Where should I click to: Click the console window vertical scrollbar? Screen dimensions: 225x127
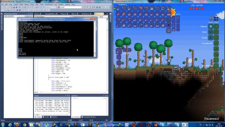(x=95, y=39)
